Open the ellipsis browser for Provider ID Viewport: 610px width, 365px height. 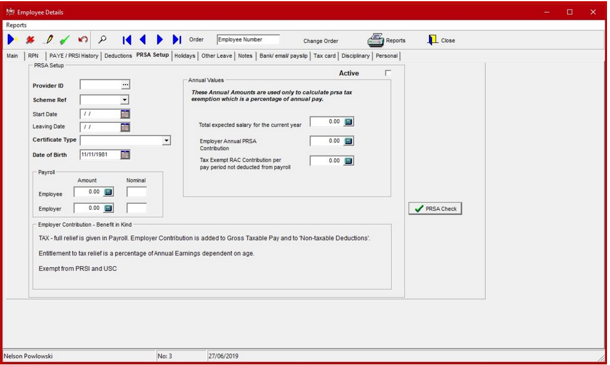tap(125, 84)
